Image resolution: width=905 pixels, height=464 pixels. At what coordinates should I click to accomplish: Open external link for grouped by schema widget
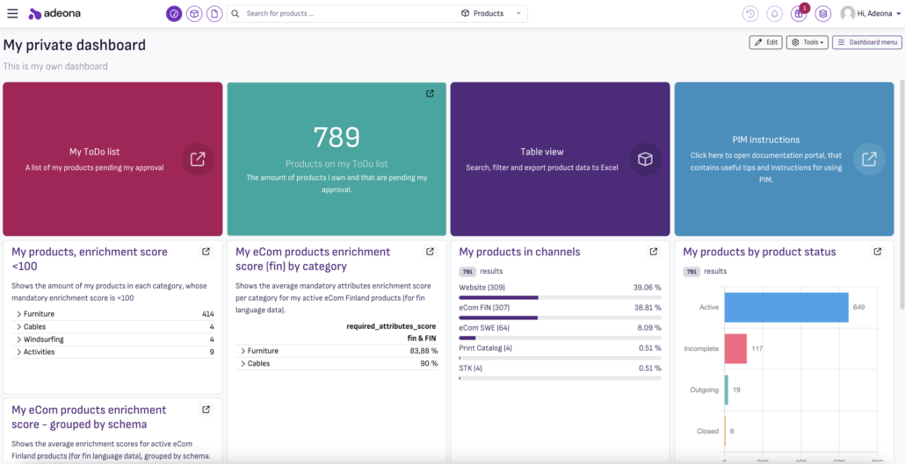point(206,410)
